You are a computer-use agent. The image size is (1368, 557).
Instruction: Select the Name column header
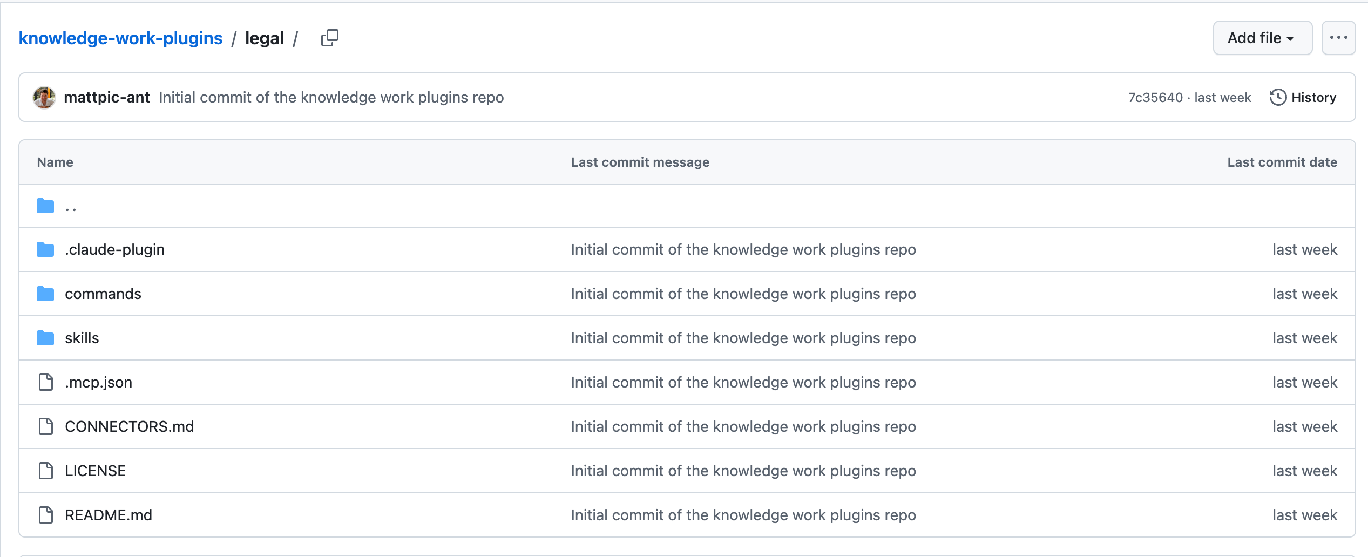click(x=55, y=162)
